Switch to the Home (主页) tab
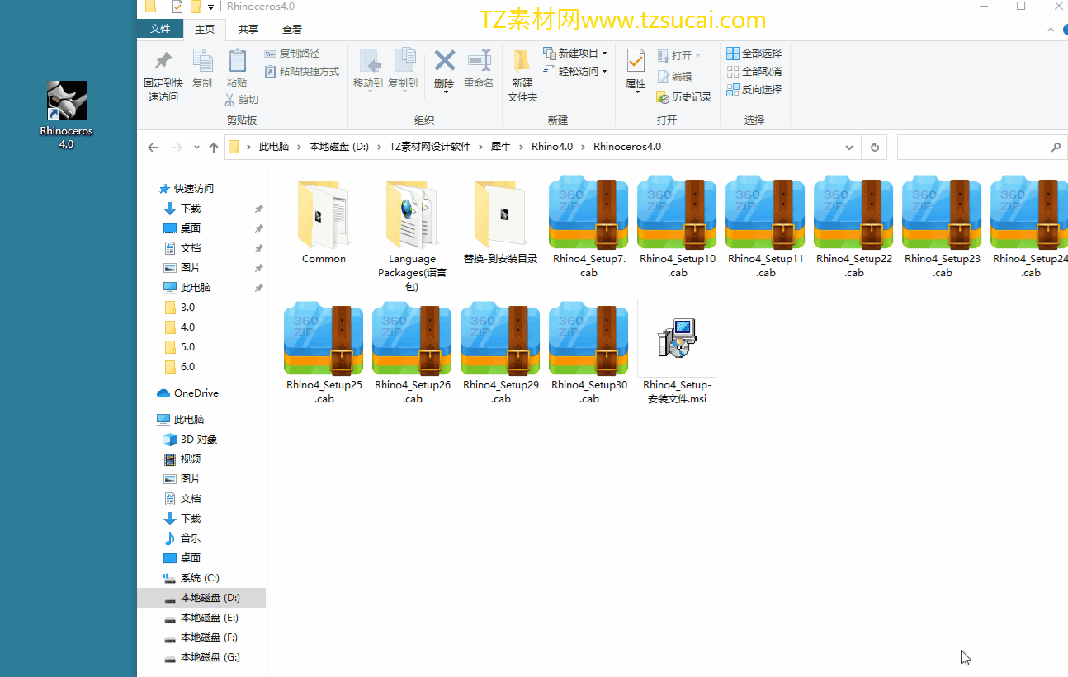 coord(204,30)
